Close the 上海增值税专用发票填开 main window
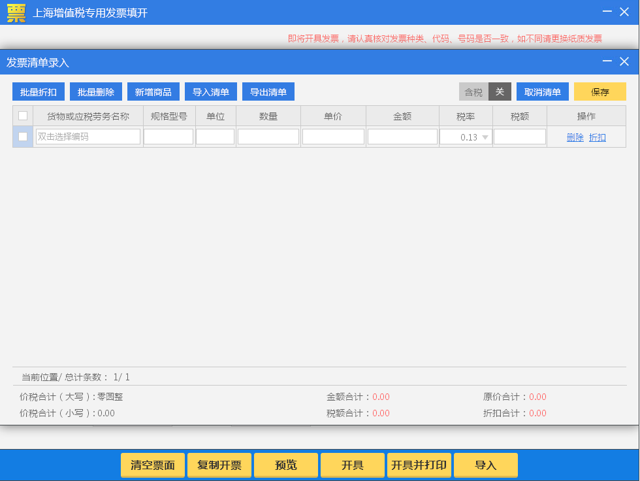This screenshot has width=640, height=481. click(624, 12)
